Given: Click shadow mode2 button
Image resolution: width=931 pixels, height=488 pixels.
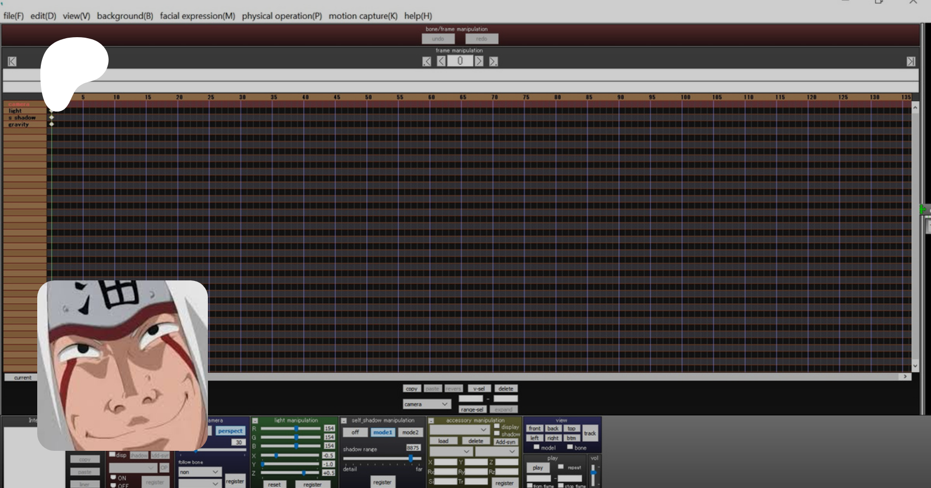Looking at the screenshot, I should (x=410, y=432).
